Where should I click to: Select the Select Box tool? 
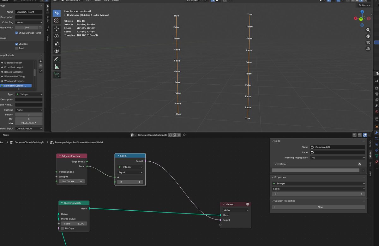point(57,13)
